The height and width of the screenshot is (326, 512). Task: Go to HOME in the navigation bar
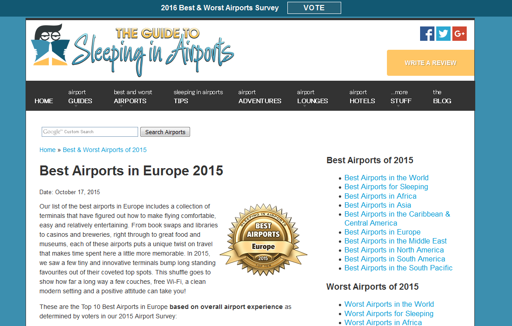[44, 101]
